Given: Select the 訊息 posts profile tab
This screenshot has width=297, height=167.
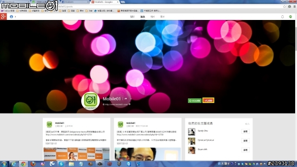Looking at the screenshot, I should pos(142,17).
